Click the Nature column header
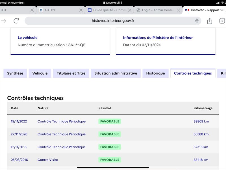 [43, 108]
